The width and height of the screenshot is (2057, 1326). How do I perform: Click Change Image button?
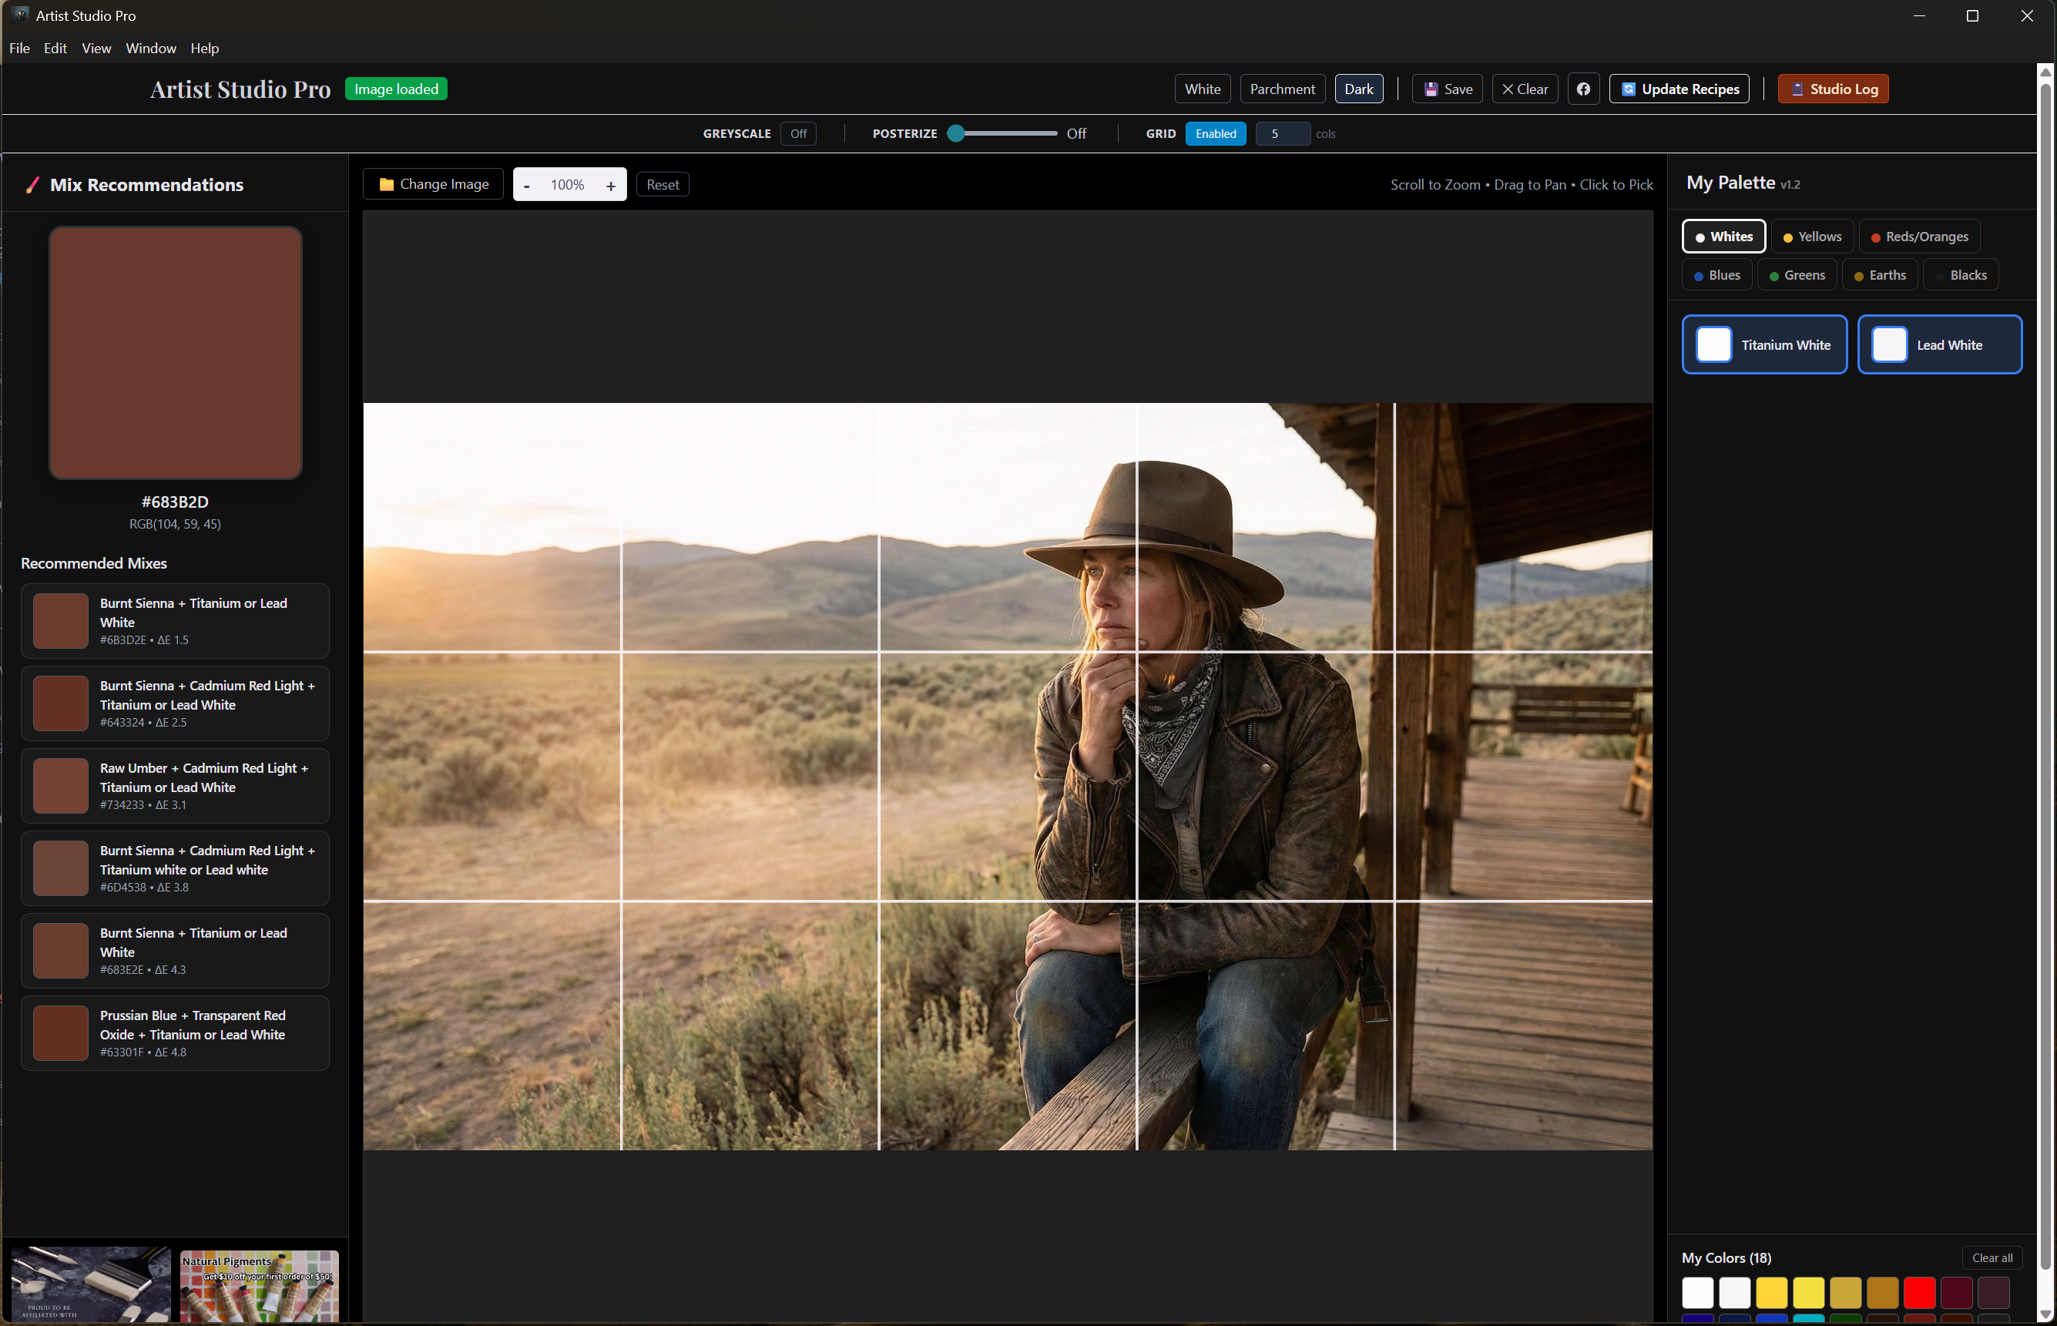(x=433, y=184)
